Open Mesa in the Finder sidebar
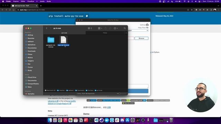Image resolution: width=221 pixels, height=124 pixels. point(29,87)
